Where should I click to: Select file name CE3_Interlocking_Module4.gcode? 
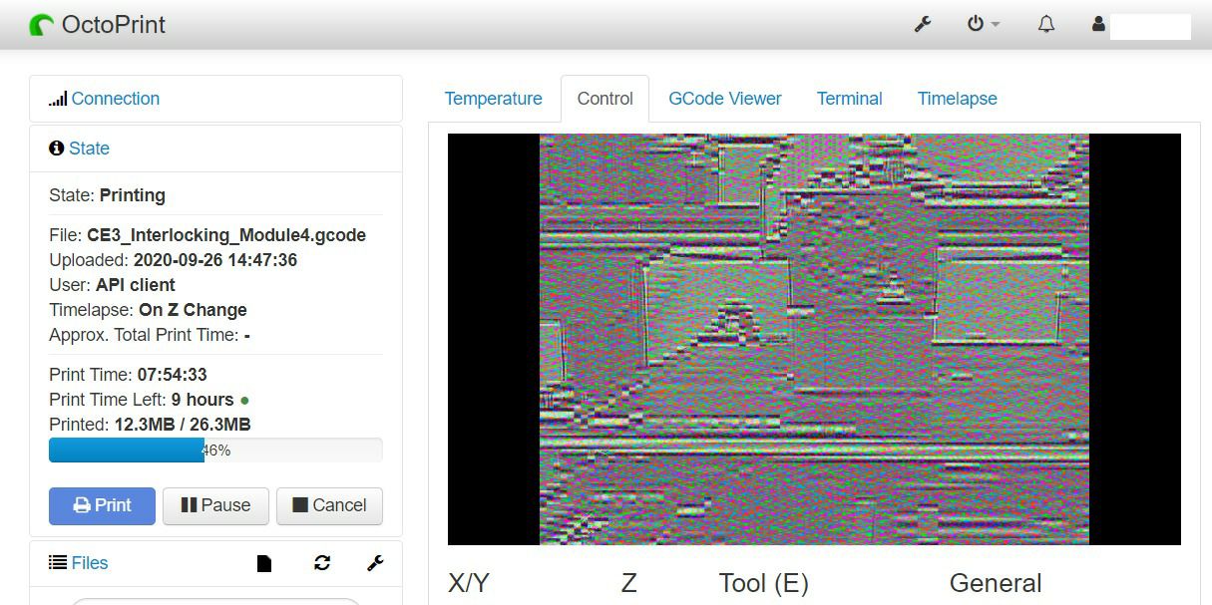(226, 235)
